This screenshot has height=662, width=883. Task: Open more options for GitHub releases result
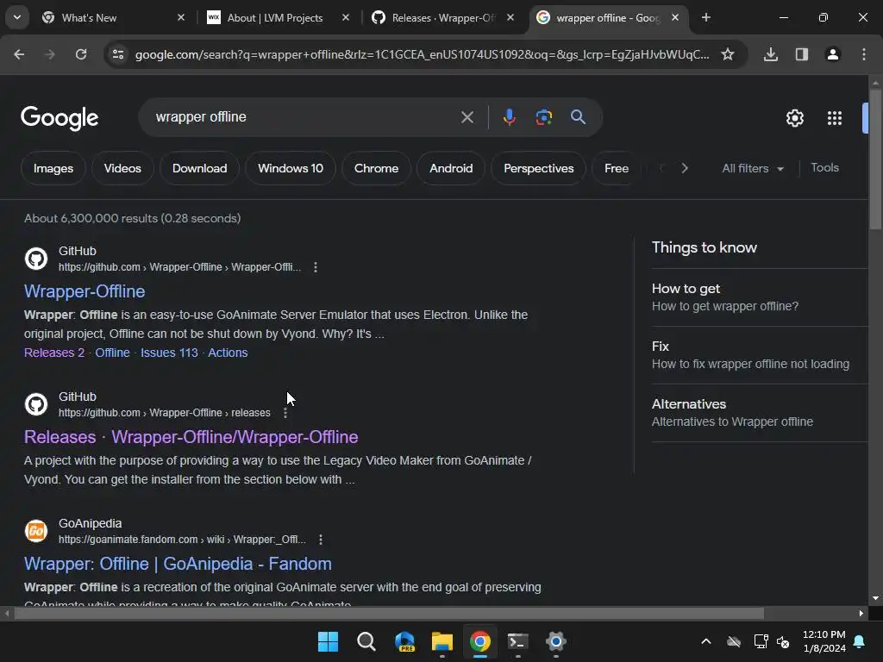pyautogui.click(x=285, y=413)
